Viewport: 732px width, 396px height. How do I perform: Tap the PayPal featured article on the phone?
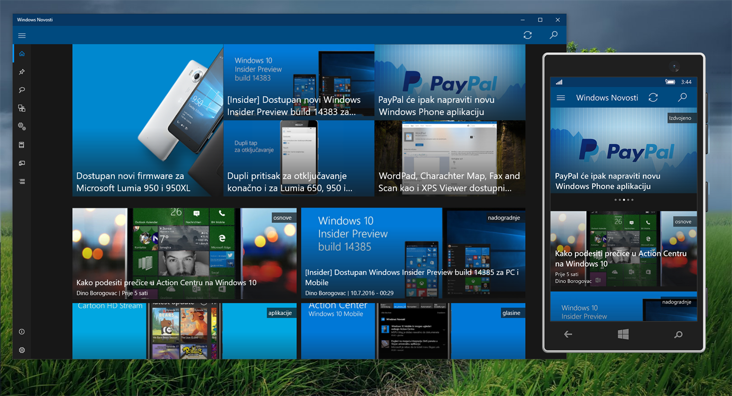click(624, 150)
